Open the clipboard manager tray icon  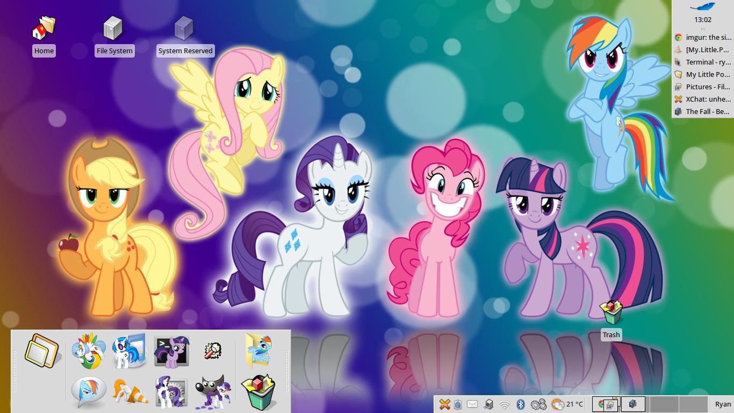458,404
